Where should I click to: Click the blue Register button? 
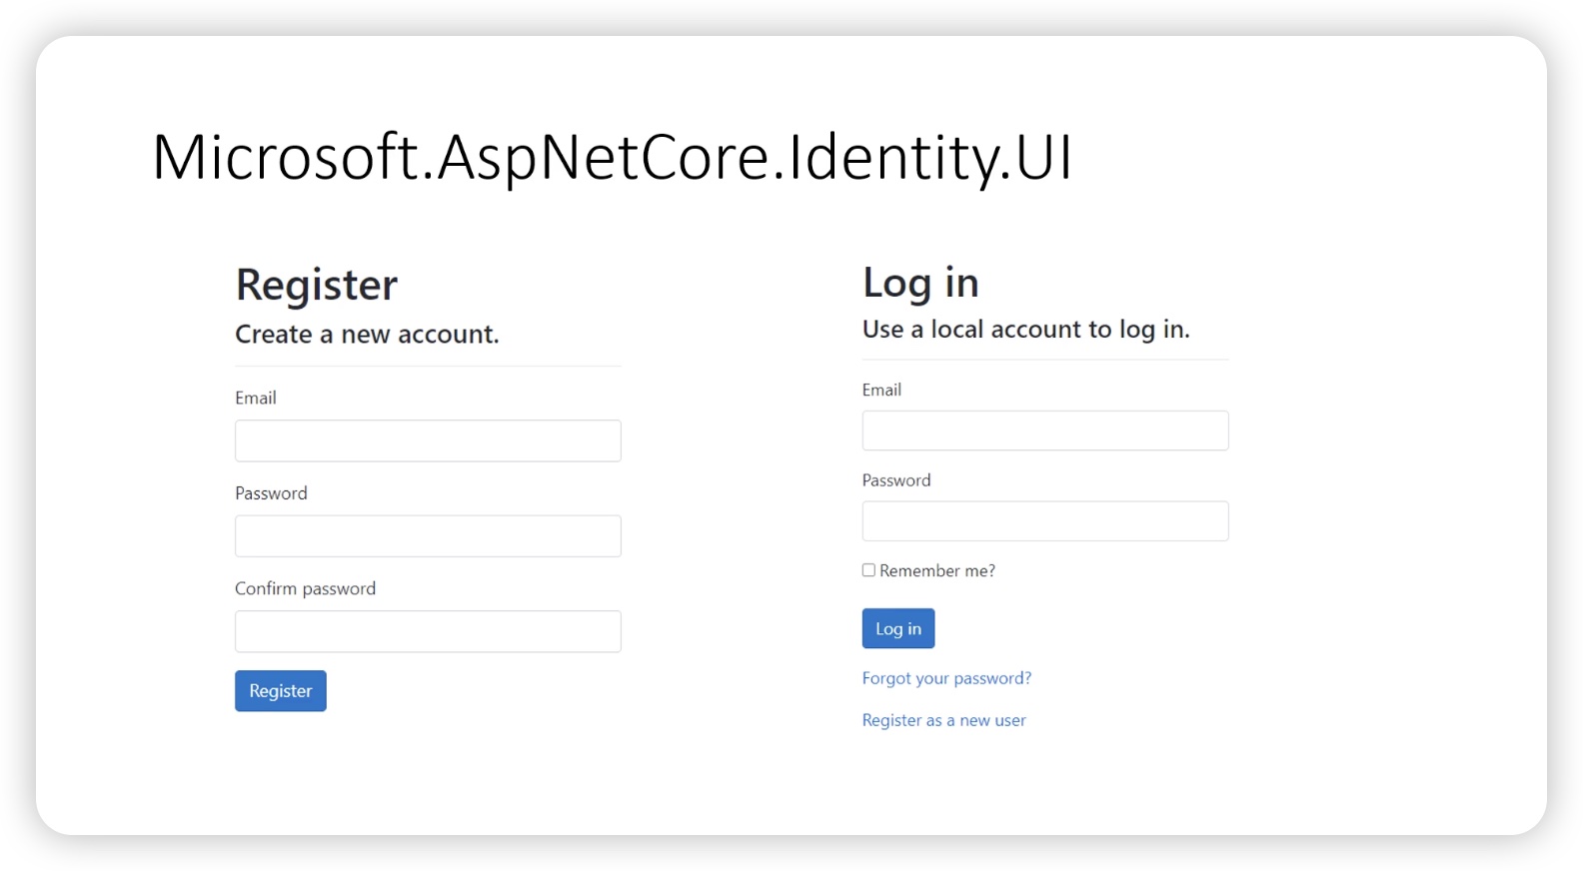coord(281,691)
